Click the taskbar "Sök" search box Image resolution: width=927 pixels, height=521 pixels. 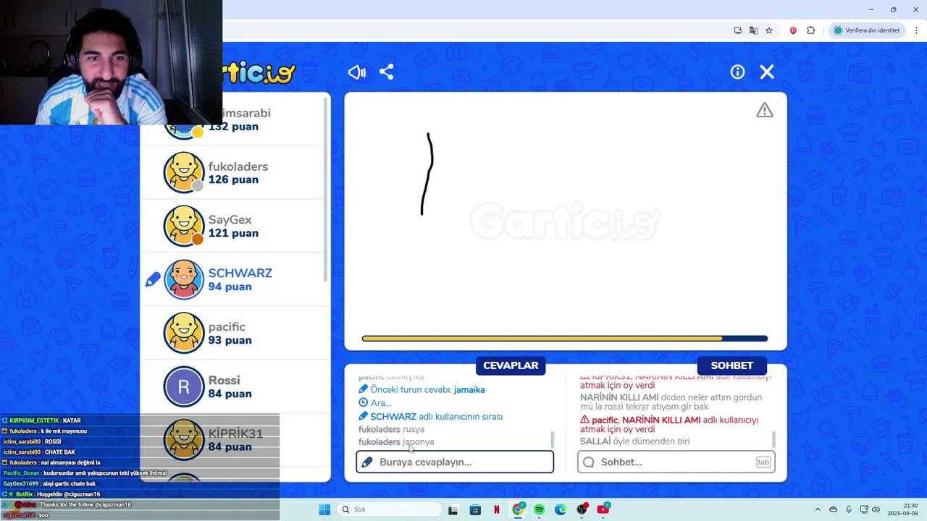[389, 509]
